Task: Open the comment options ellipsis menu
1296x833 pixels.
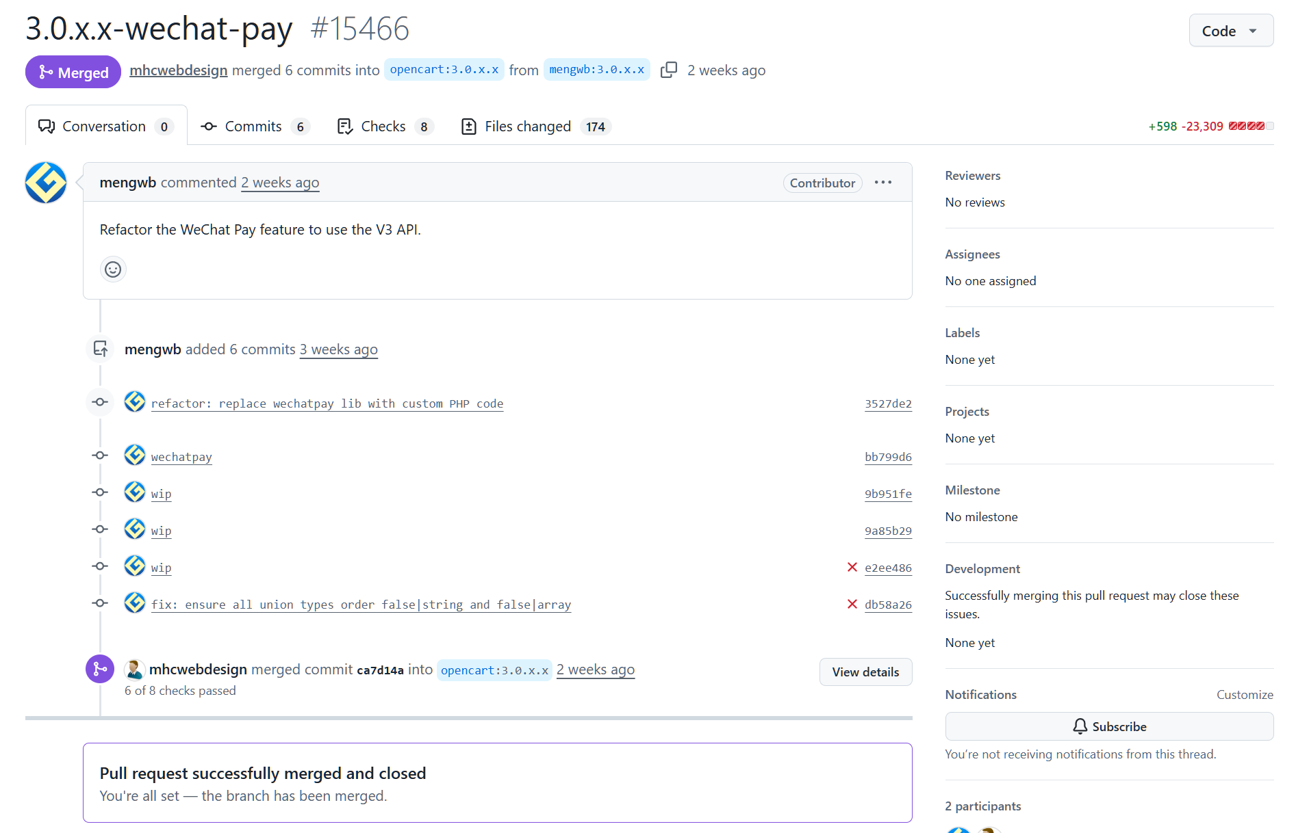Action: (x=883, y=183)
